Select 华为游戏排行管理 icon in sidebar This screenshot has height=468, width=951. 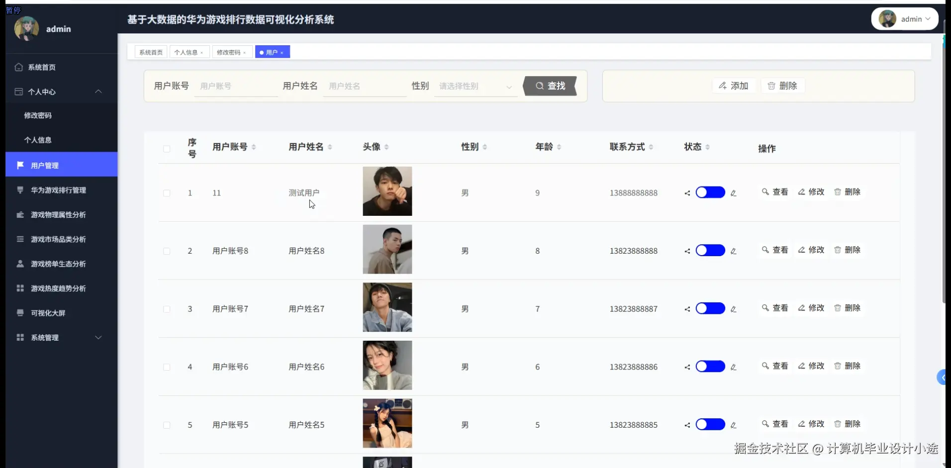click(x=20, y=190)
